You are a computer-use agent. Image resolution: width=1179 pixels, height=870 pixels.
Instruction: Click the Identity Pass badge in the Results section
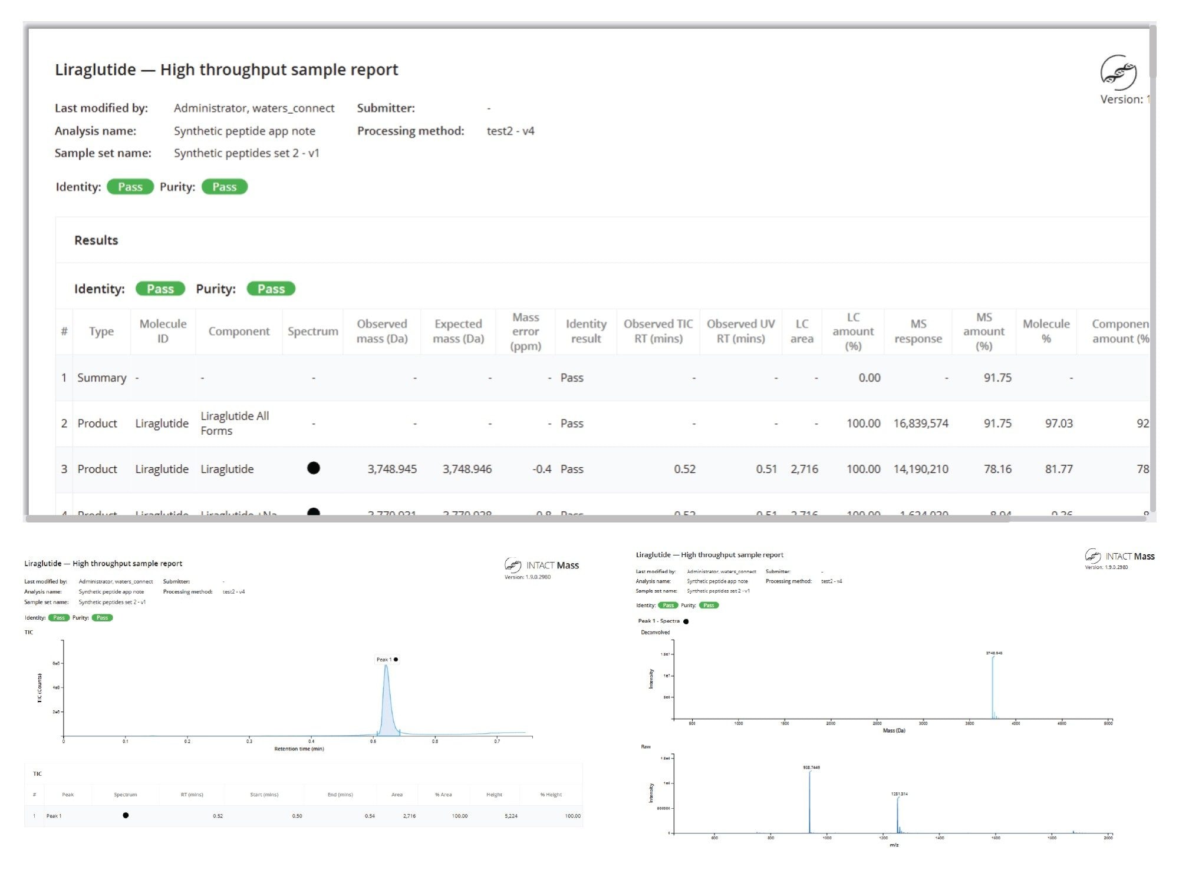coord(160,289)
